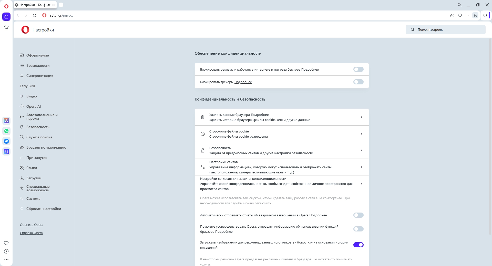The height and width of the screenshot is (266, 492).
Task: Expand 'Настройки сайтов' arrow
Action: (362, 167)
